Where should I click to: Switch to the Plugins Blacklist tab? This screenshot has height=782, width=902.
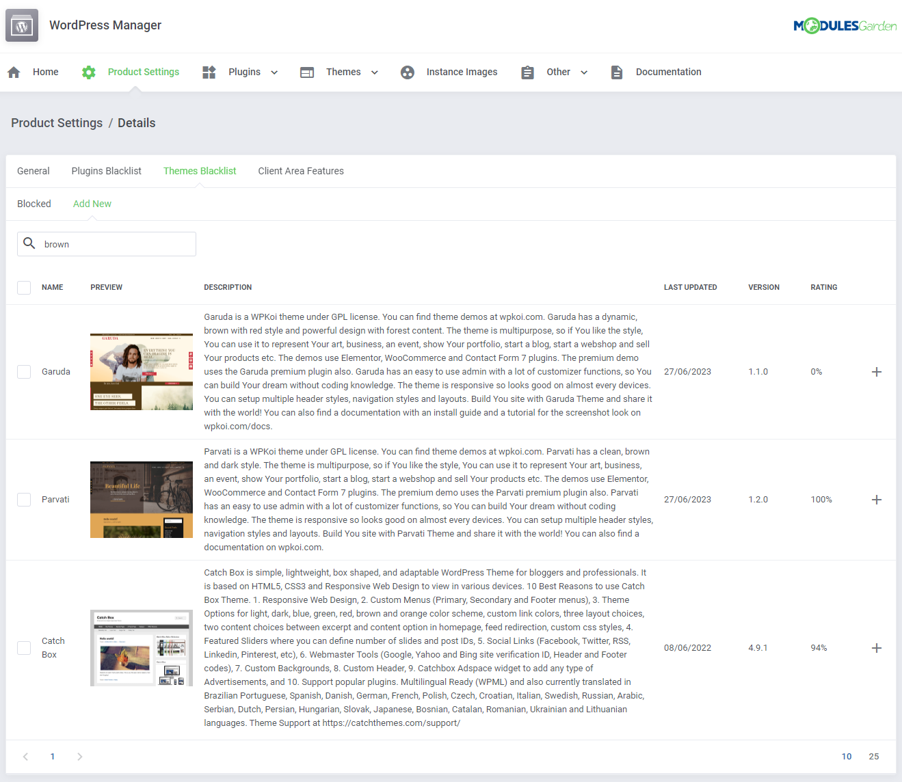107,171
